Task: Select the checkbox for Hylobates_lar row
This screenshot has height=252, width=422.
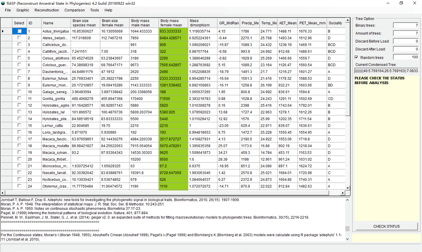Action: 19,112
